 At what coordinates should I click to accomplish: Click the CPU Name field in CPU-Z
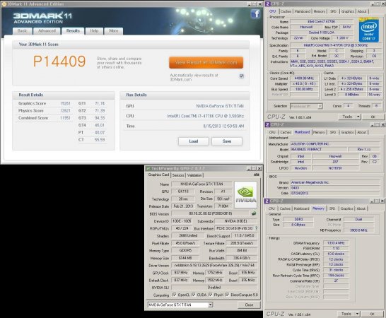[322, 22]
